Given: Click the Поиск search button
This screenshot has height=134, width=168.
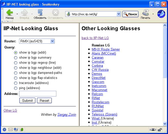Looking at the screenshot, I should coord(130,14).
